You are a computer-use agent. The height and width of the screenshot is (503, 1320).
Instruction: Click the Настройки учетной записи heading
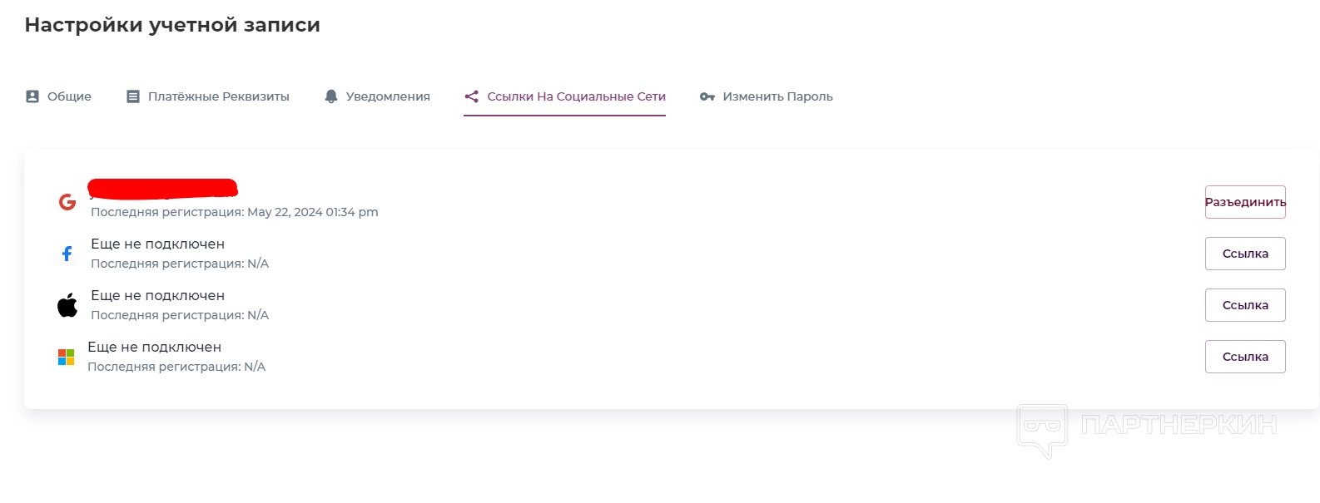[172, 25]
